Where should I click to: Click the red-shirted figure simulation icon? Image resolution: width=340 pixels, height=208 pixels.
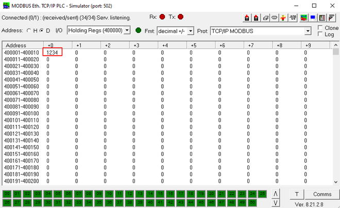click(283, 18)
